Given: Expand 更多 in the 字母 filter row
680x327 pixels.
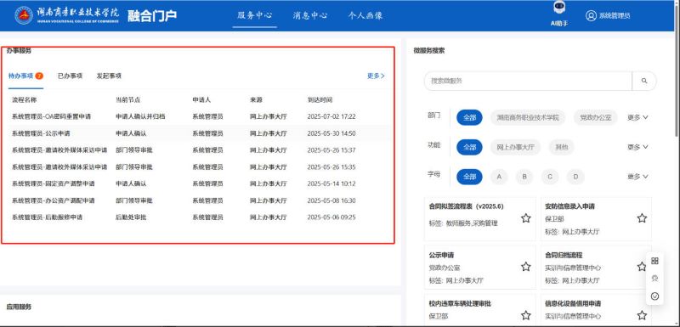Looking at the screenshot, I should 637,177.
